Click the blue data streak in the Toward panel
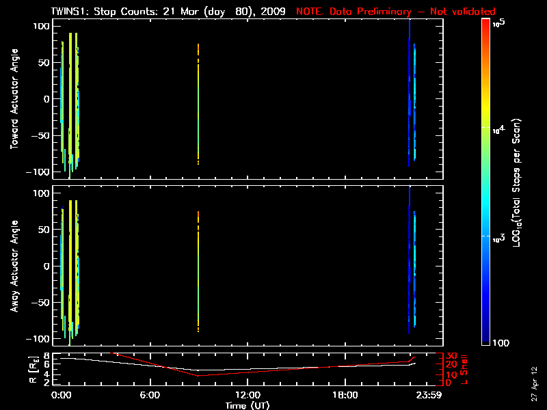 pos(410,102)
